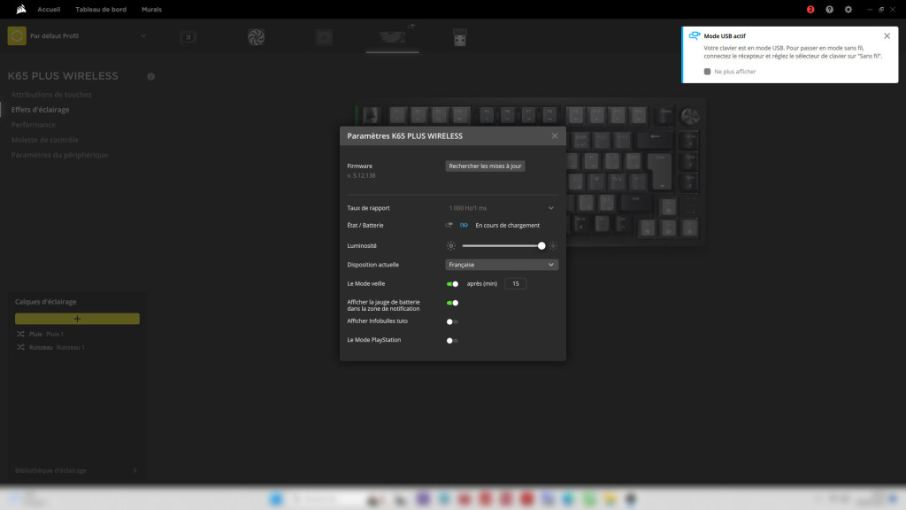Viewport: 906px width, 510px height.
Task: Open Attributions de touches
Action: coord(51,94)
